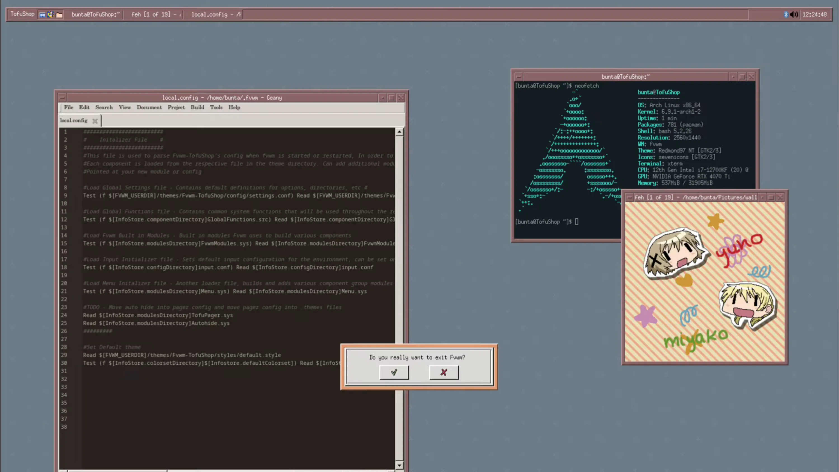Image resolution: width=839 pixels, height=472 pixels.
Task: Open Geany's Document menu
Action: coord(149,107)
